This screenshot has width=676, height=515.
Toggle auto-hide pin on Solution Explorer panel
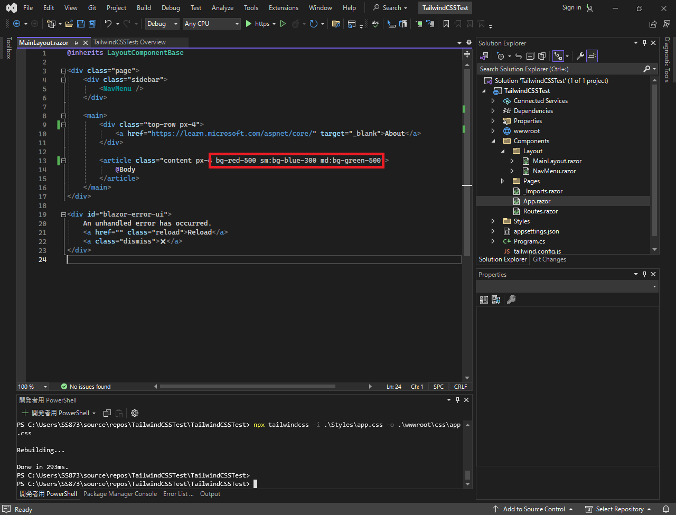[644, 43]
